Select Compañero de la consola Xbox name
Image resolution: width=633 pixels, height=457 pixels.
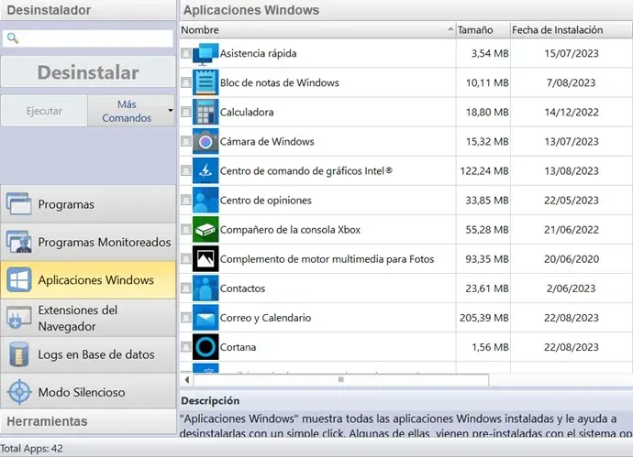coord(290,230)
